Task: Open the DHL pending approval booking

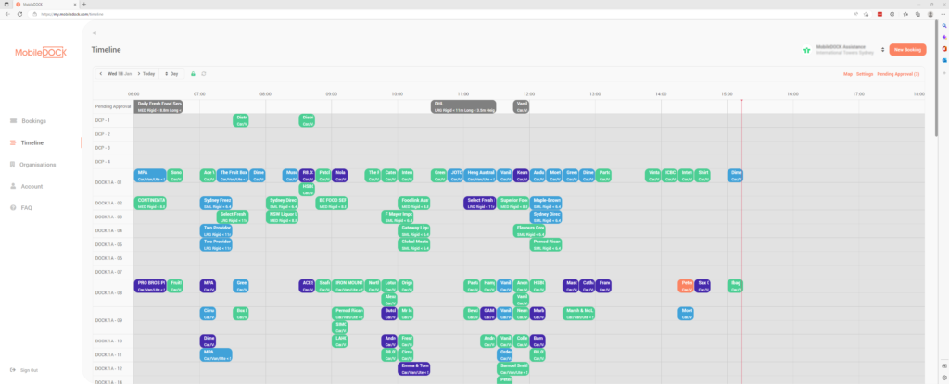Action: click(x=463, y=107)
